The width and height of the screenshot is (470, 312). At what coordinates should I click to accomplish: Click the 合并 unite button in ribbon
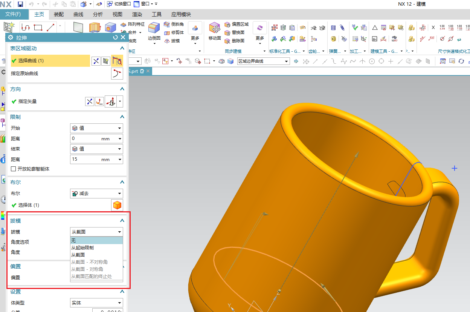coord(131,32)
